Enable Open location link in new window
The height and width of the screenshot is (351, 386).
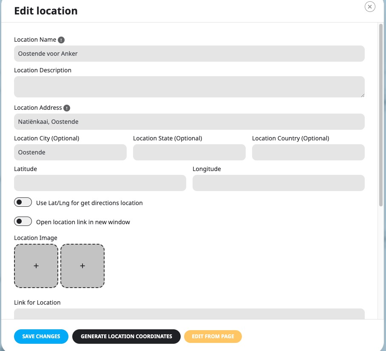click(23, 221)
